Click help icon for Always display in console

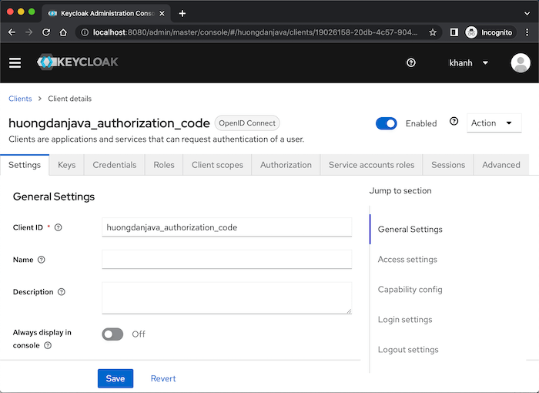(x=48, y=345)
